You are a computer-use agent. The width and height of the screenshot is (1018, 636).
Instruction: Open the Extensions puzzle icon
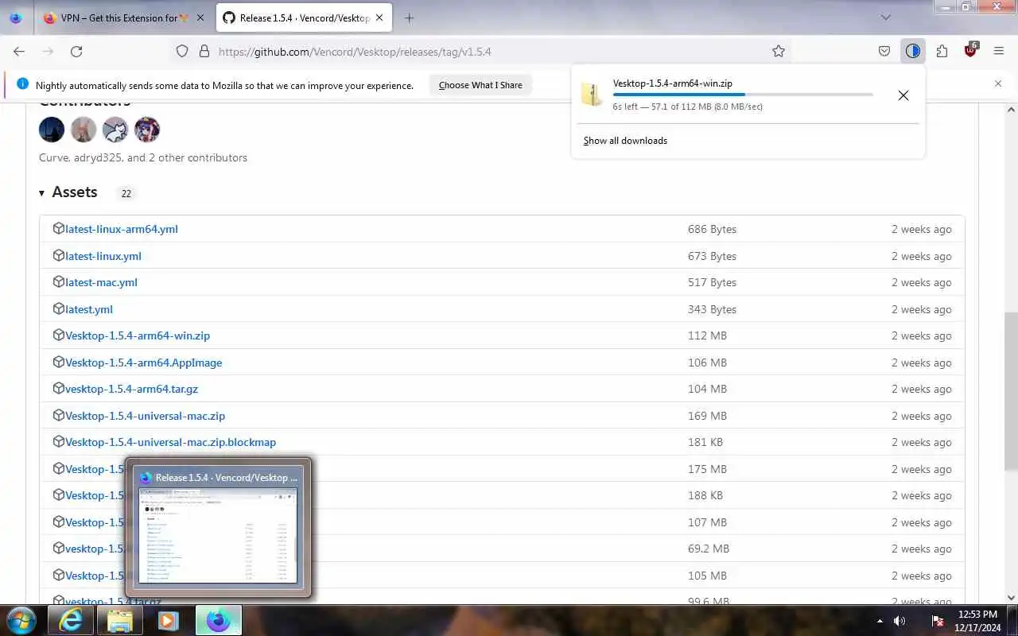(x=942, y=51)
